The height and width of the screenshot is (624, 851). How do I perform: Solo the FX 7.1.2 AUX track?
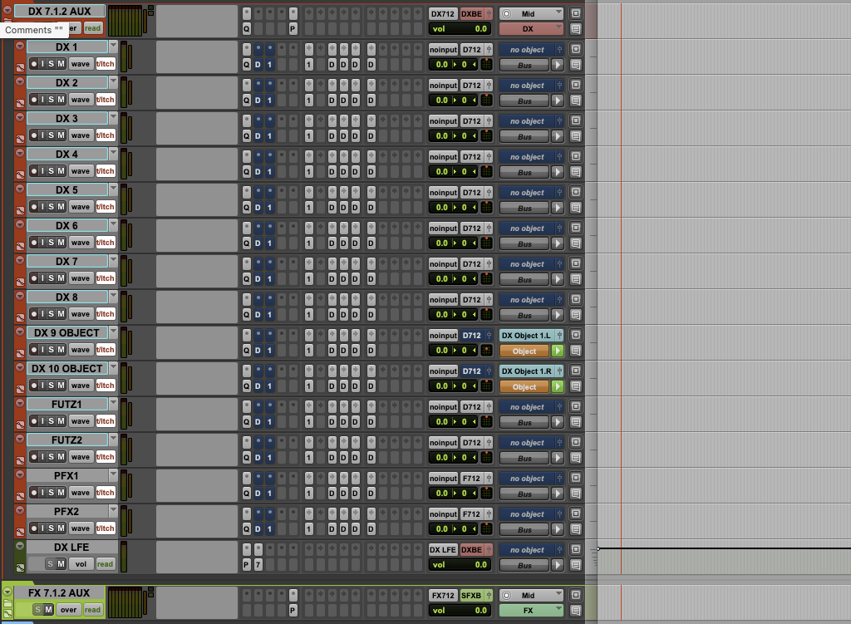pyautogui.click(x=37, y=609)
